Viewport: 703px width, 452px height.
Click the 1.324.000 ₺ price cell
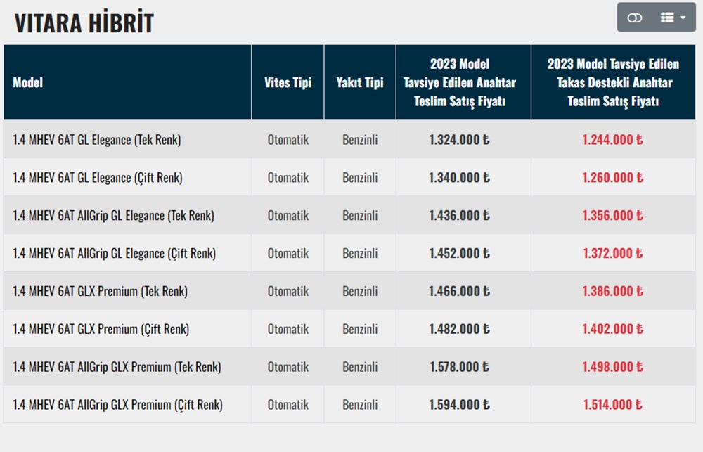point(460,140)
